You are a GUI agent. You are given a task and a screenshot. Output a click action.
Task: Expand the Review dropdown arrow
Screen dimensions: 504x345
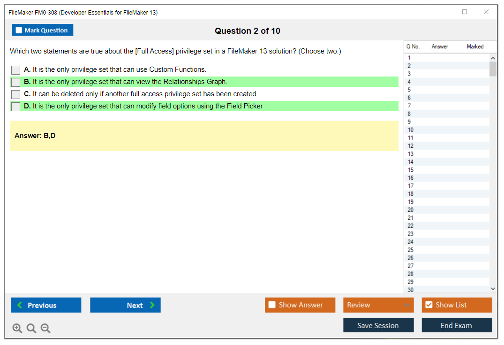pyautogui.click(x=406, y=305)
